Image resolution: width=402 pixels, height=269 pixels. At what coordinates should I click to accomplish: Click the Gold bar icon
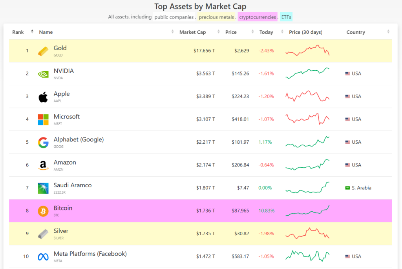tap(43, 51)
